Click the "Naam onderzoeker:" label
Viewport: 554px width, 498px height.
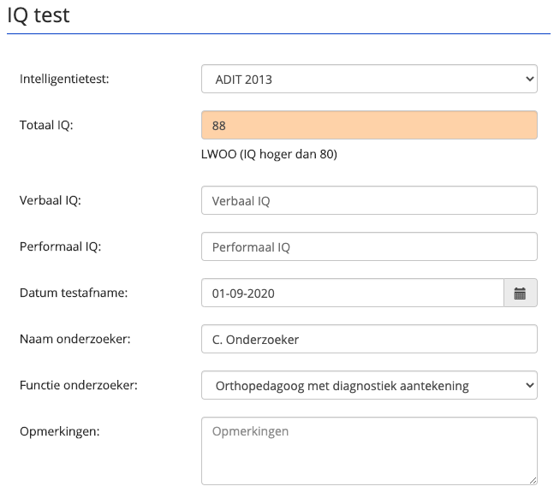(x=74, y=339)
